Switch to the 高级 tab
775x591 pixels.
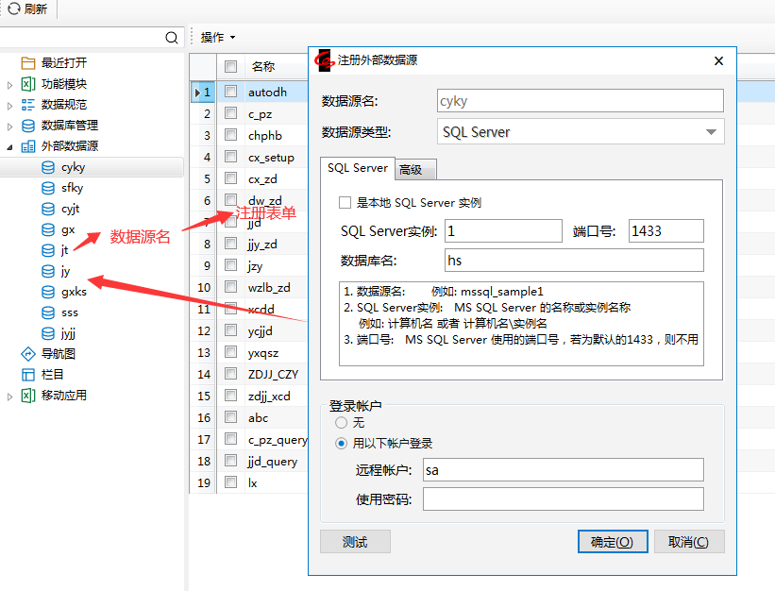(412, 170)
